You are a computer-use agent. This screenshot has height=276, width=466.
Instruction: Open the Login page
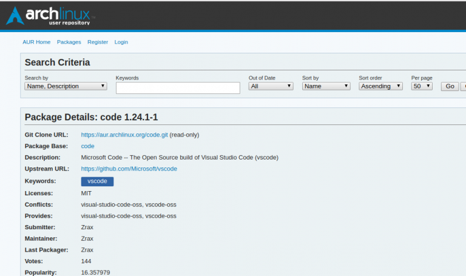[121, 42]
